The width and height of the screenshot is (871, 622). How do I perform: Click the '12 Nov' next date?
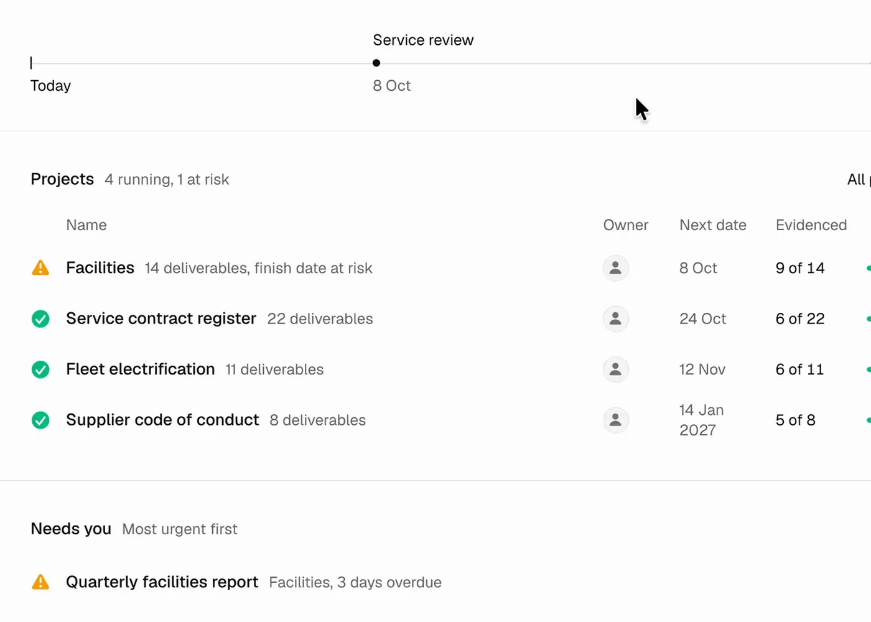pyautogui.click(x=702, y=369)
